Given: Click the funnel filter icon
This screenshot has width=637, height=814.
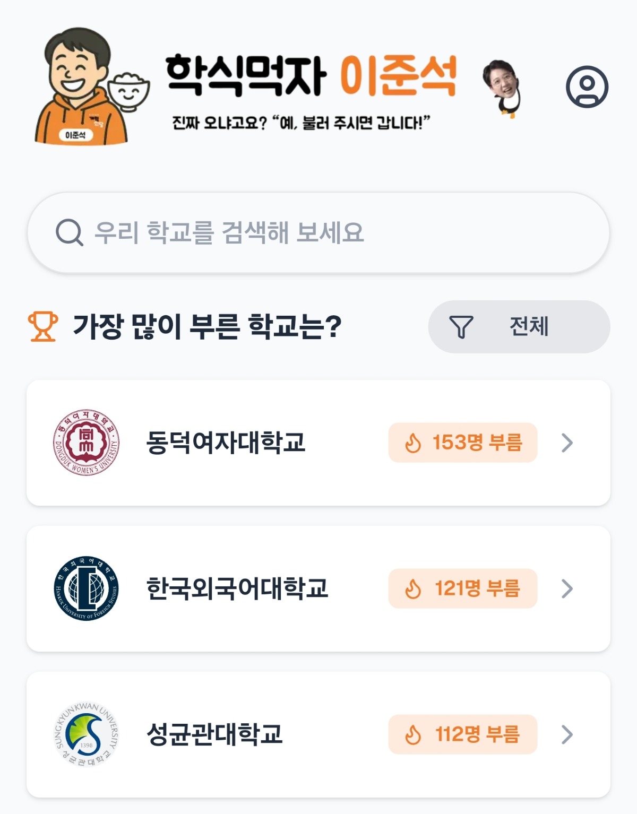Looking at the screenshot, I should (461, 327).
